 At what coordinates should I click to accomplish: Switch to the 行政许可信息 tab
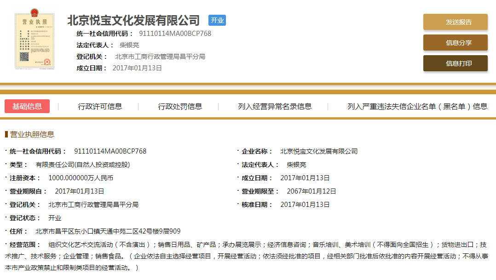[100, 106]
